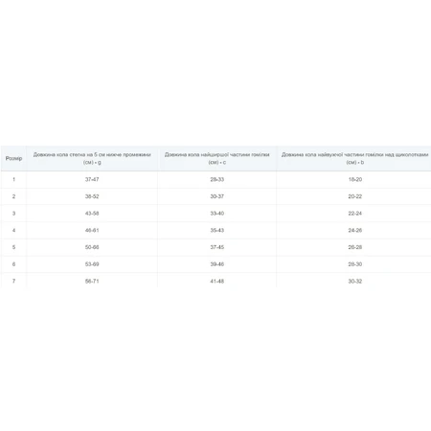Select the thigh circumference column header ending in "g"

pos(92,158)
